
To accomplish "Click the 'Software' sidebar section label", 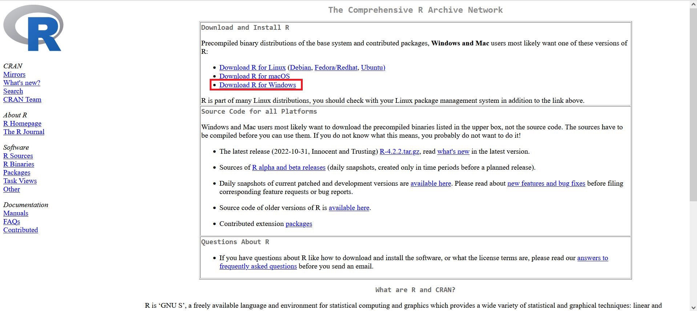I will [x=16, y=148].
